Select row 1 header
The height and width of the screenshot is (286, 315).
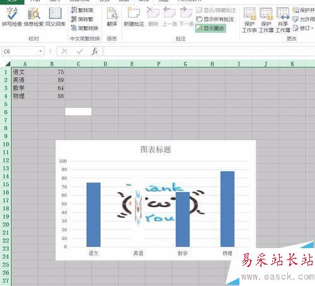pos(6,72)
